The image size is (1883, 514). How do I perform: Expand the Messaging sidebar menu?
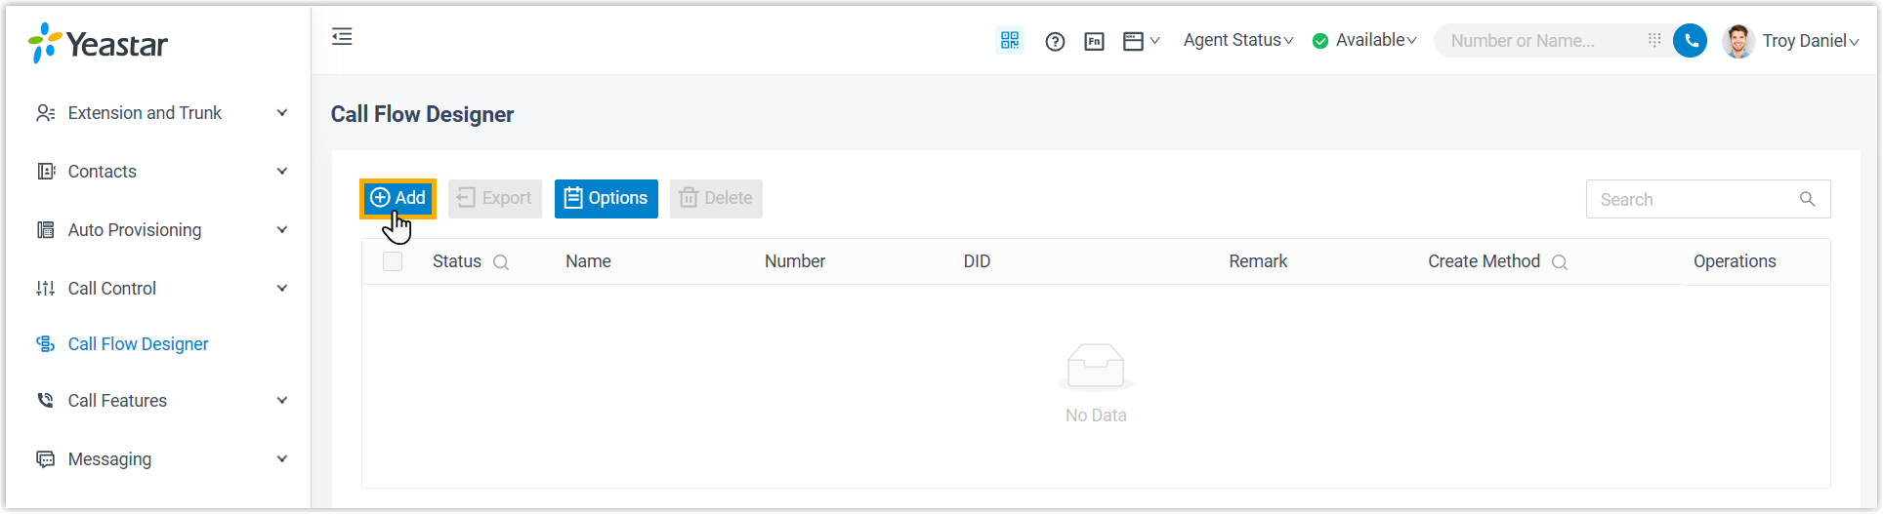tap(162, 459)
